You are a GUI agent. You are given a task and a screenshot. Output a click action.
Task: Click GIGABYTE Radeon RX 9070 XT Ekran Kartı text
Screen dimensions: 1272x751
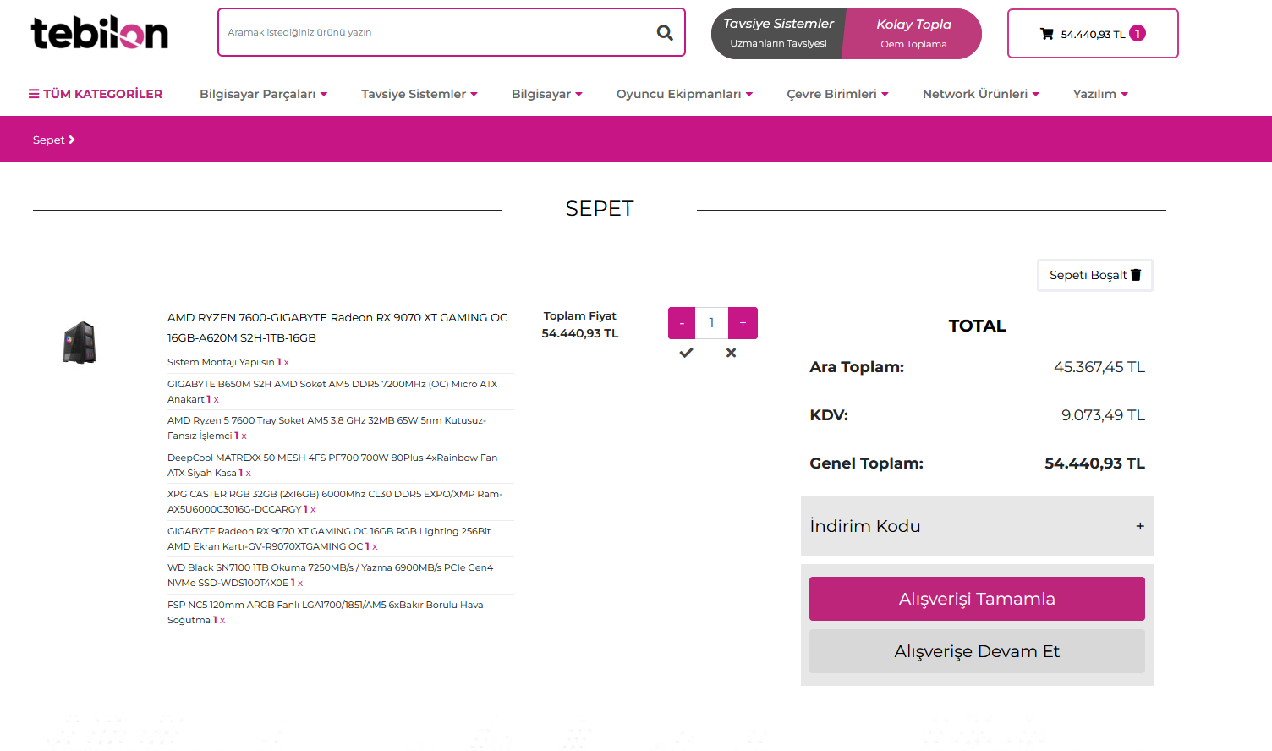pos(329,539)
